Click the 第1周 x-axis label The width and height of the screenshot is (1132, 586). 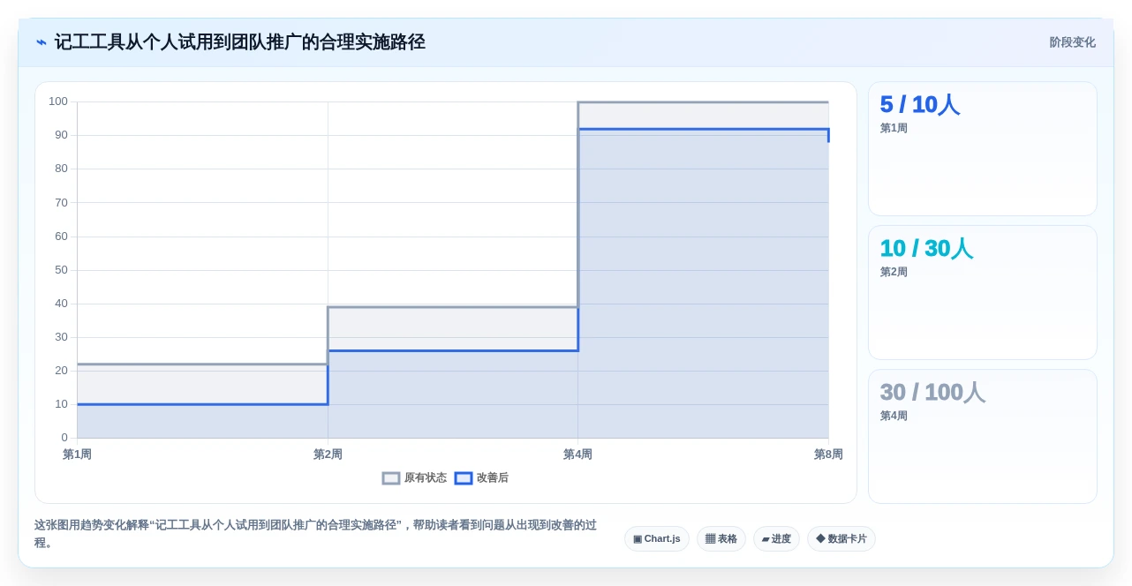[x=77, y=455]
